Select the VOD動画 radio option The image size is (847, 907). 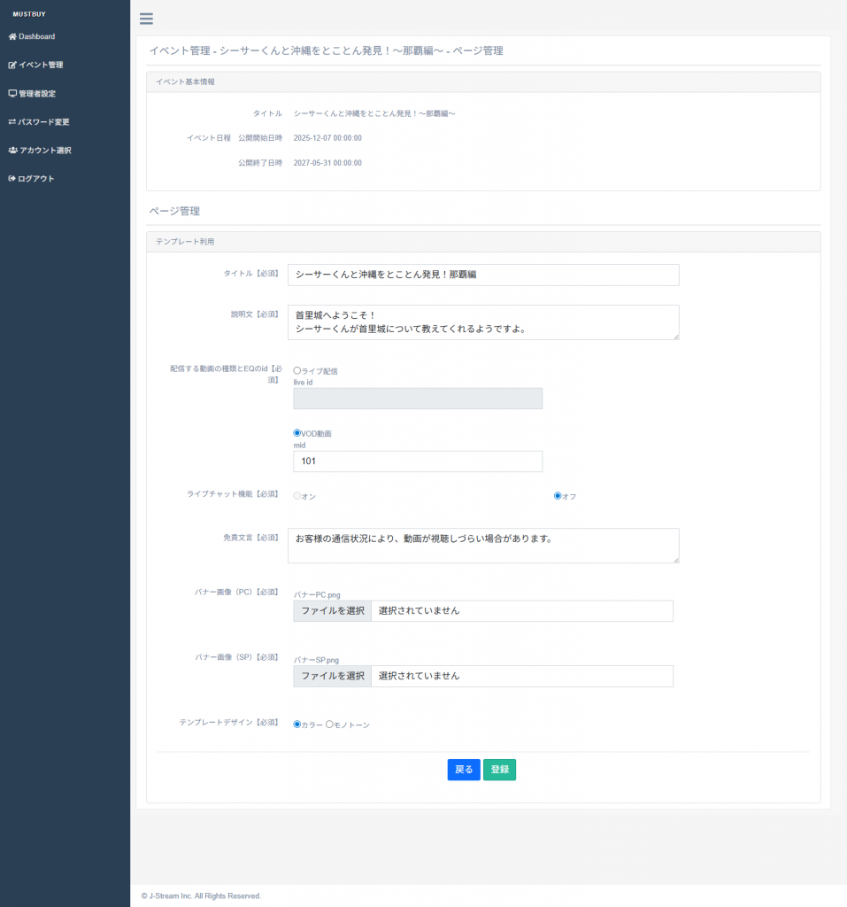point(296,432)
